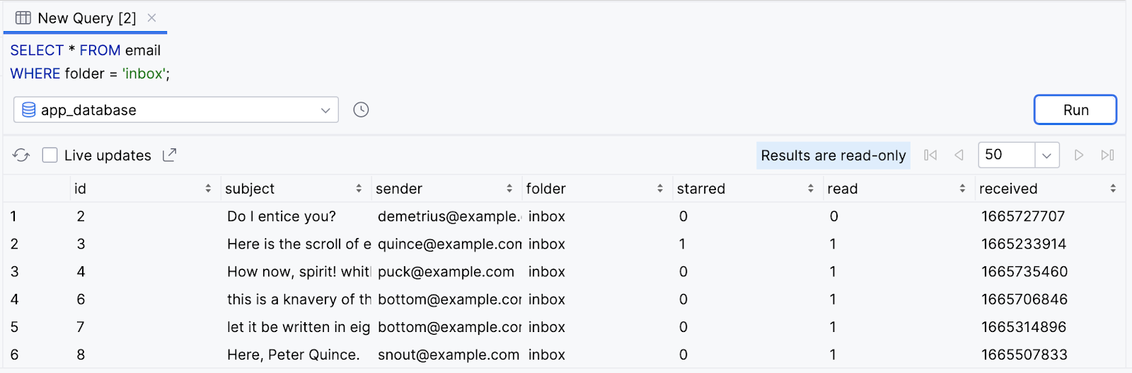This screenshot has width=1132, height=373.
Task: Expand the app_database selector dropdown
Action: pyautogui.click(x=325, y=110)
